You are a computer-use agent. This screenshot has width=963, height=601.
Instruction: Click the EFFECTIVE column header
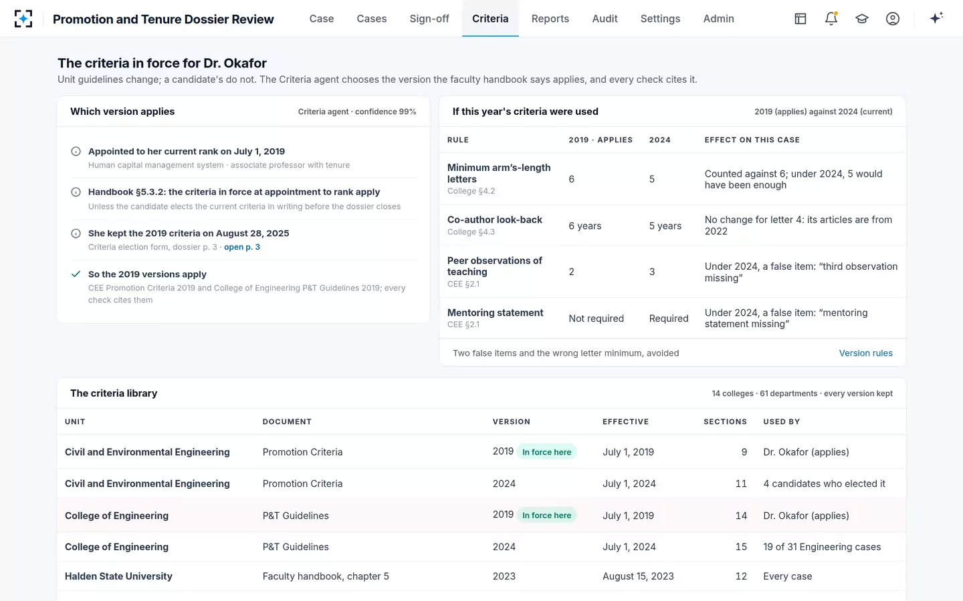click(625, 422)
